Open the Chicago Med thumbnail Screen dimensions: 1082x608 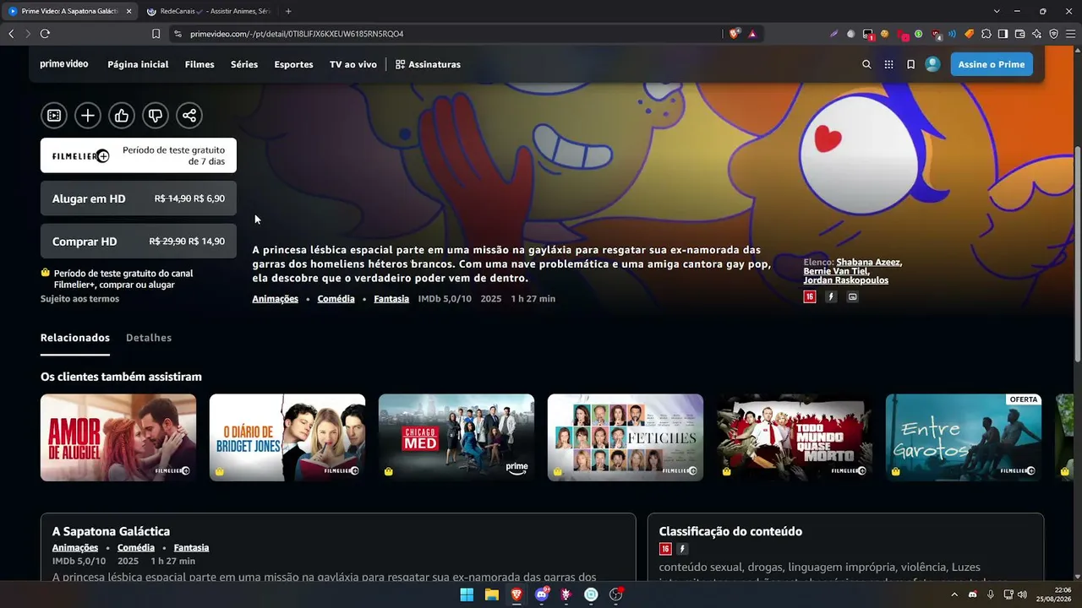pyautogui.click(x=456, y=437)
